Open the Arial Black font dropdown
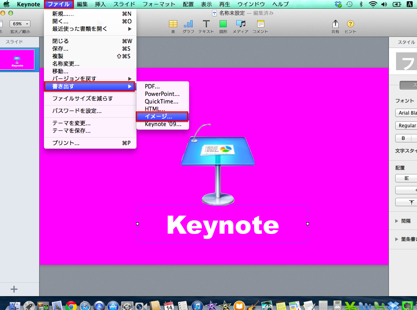Image resolution: width=417 pixels, height=310 pixels. 406,113
